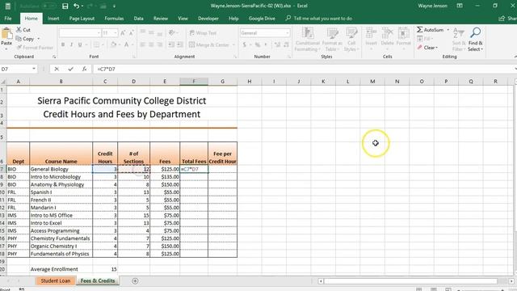Open the Clear menu
517x291 pixels.
(427, 48)
